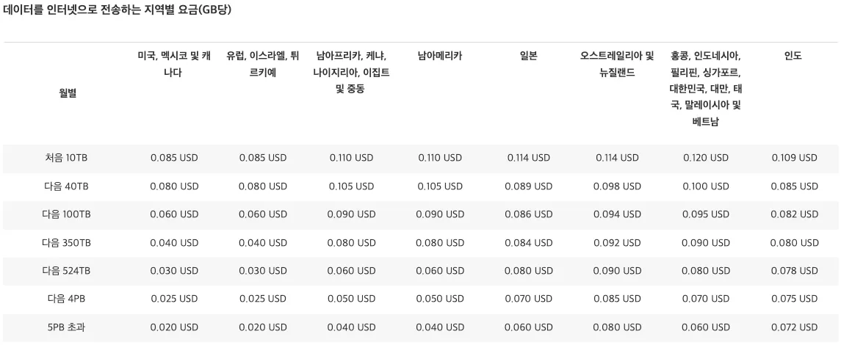Select the 다음 524TB row label
The image size is (841, 345).
coord(66,271)
